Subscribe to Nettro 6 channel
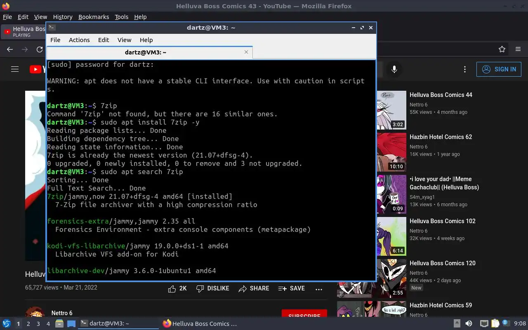528x330 pixels. point(304,314)
